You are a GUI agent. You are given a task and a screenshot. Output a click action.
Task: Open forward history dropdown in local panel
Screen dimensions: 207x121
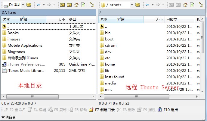[54, 5]
